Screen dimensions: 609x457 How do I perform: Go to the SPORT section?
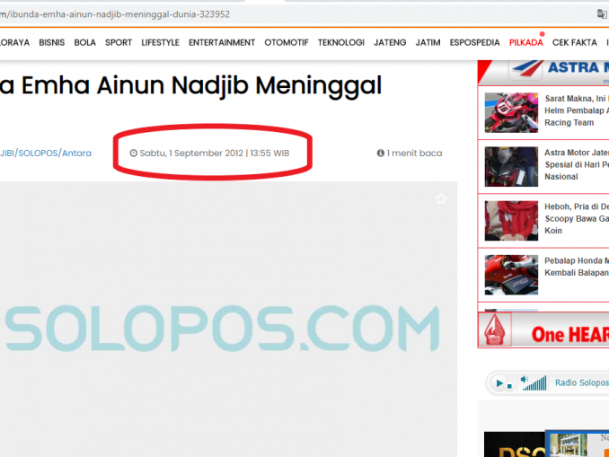tap(119, 43)
